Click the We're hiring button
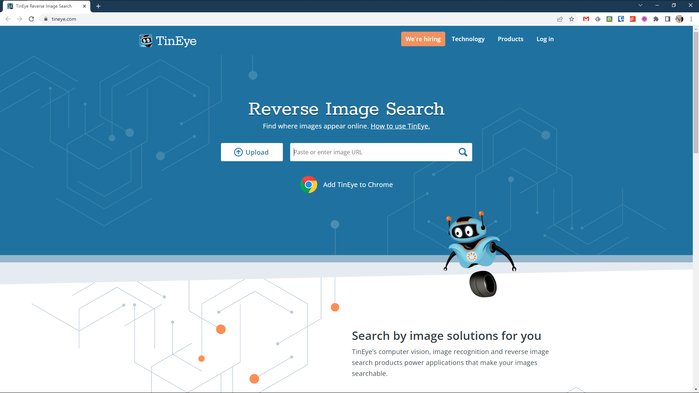 click(423, 39)
